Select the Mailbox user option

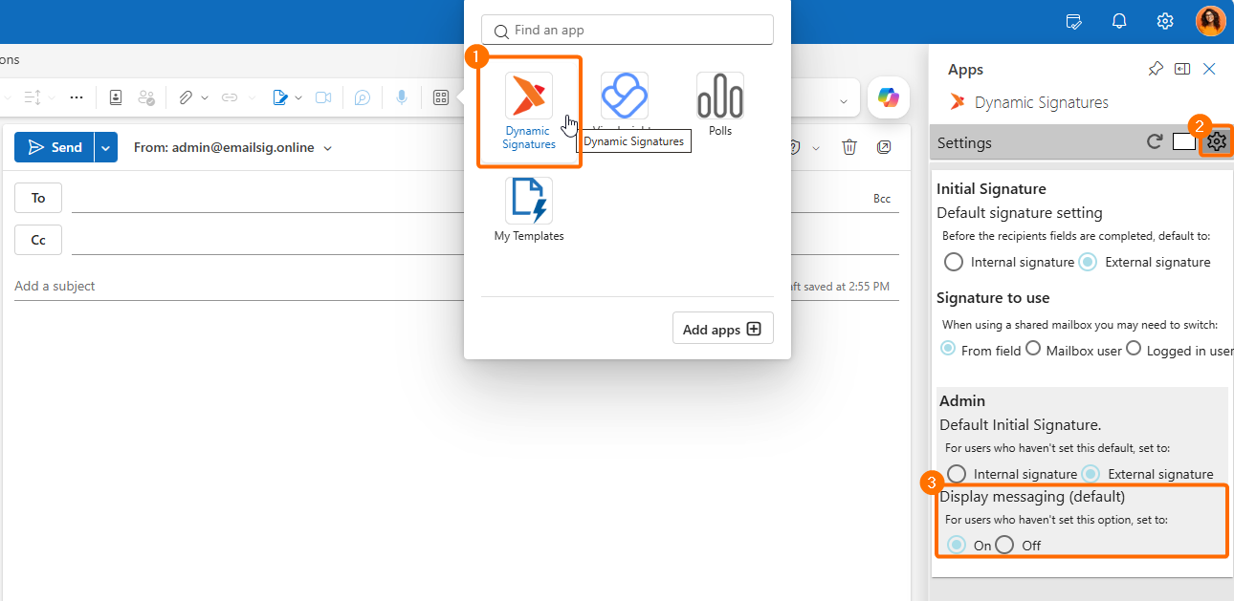(1033, 349)
